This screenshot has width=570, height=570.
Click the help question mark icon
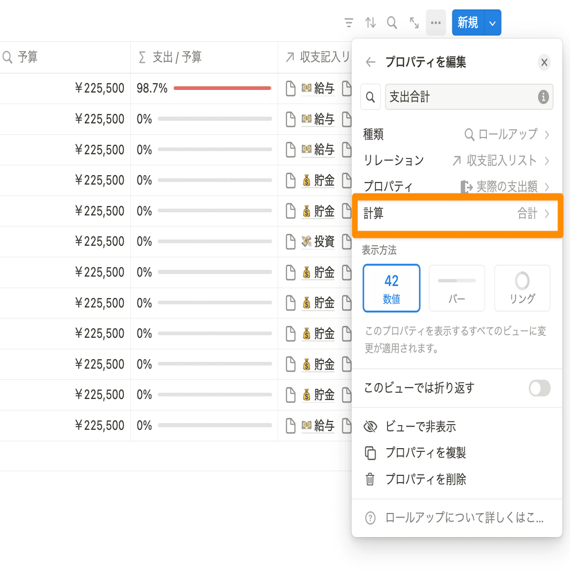(370, 518)
